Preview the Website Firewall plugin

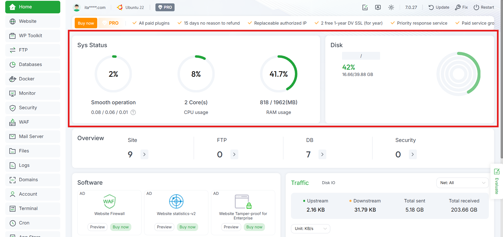click(98, 227)
